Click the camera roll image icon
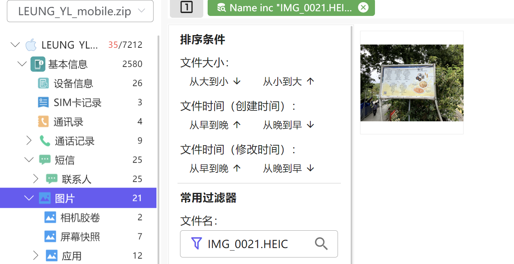Screen dimensions: 514x264 [50, 217]
